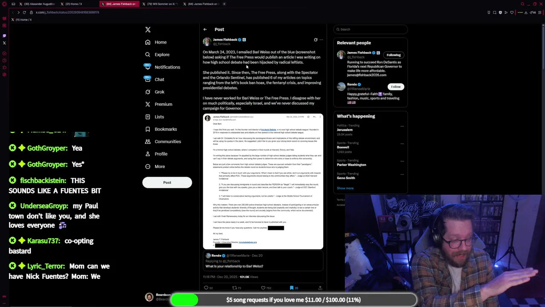Image resolution: width=545 pixels, height=307 pixels.
Task: Click the white Post button
Action: coord(167,182)
